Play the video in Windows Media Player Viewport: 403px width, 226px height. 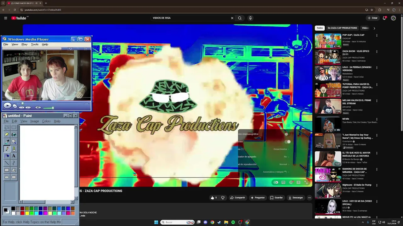(7, 106)
